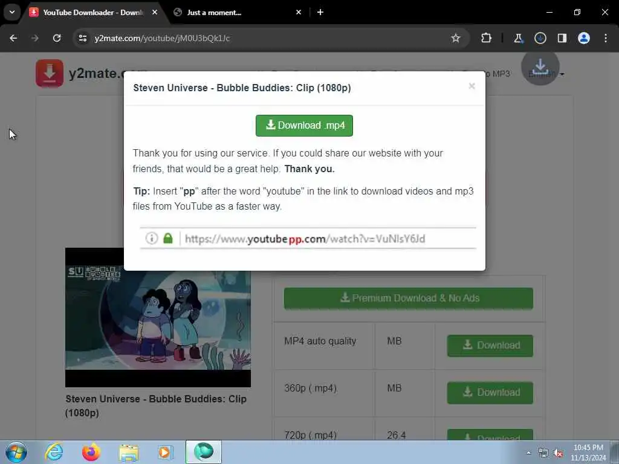Image resolution: width=619 pixels, height=464 pixels.
Task: Close the YouTube Downloader tab
Action: point(155,12)
